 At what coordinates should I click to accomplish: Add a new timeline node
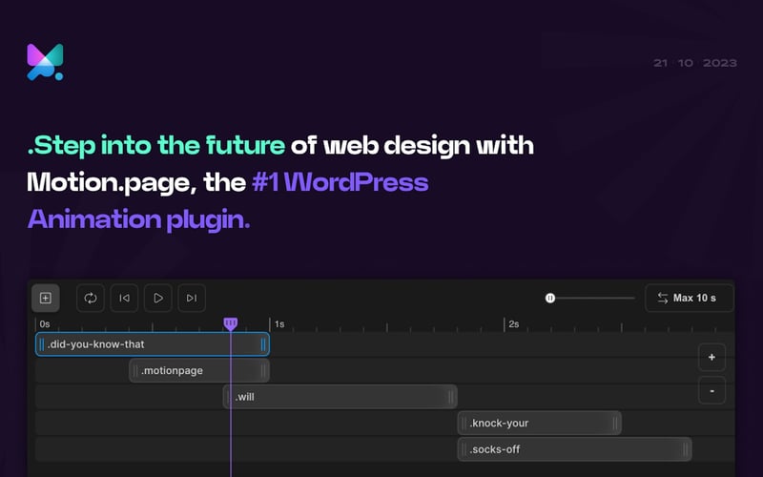click(46, 298)
